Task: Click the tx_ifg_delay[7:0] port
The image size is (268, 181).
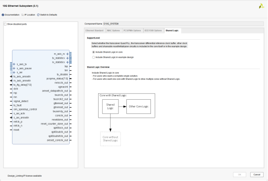Action: [x=22, y=85]
